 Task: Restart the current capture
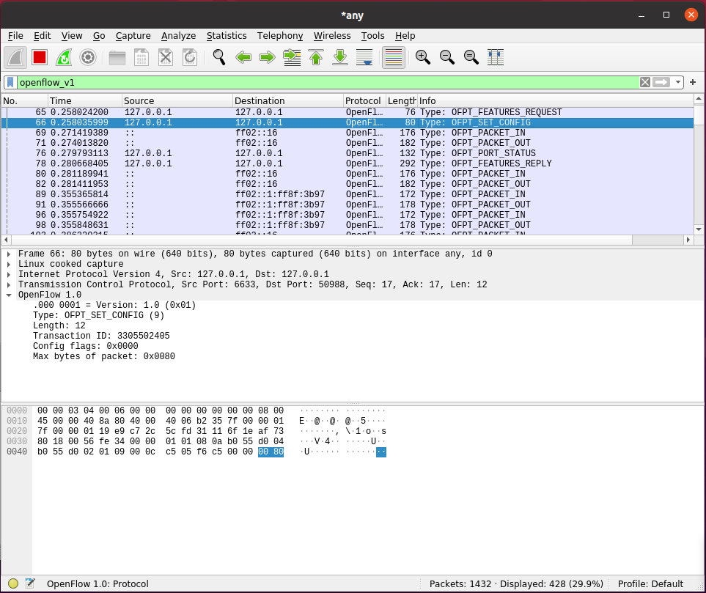[64, 58]
